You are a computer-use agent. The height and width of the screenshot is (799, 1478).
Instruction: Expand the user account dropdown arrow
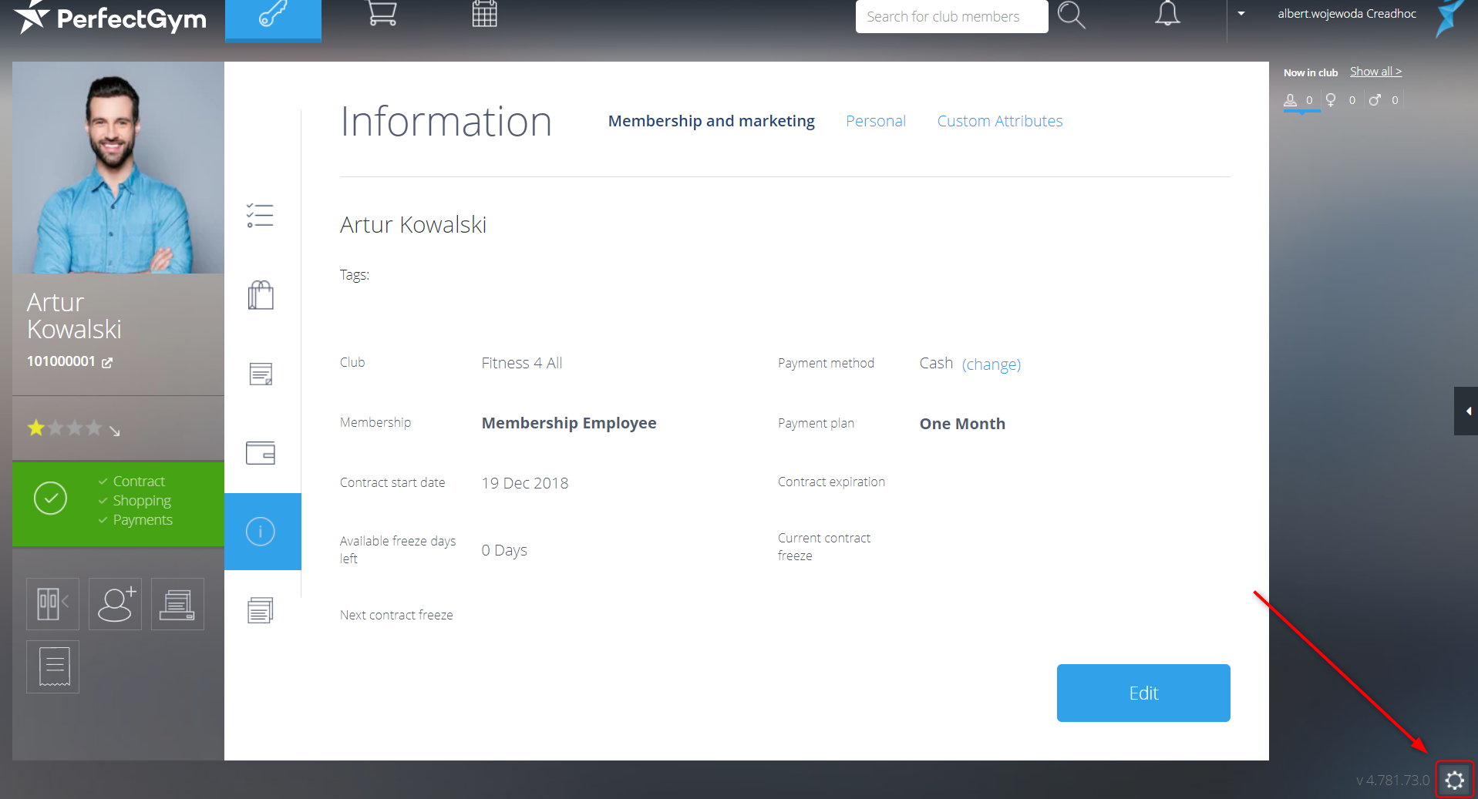pos(1241,14)
